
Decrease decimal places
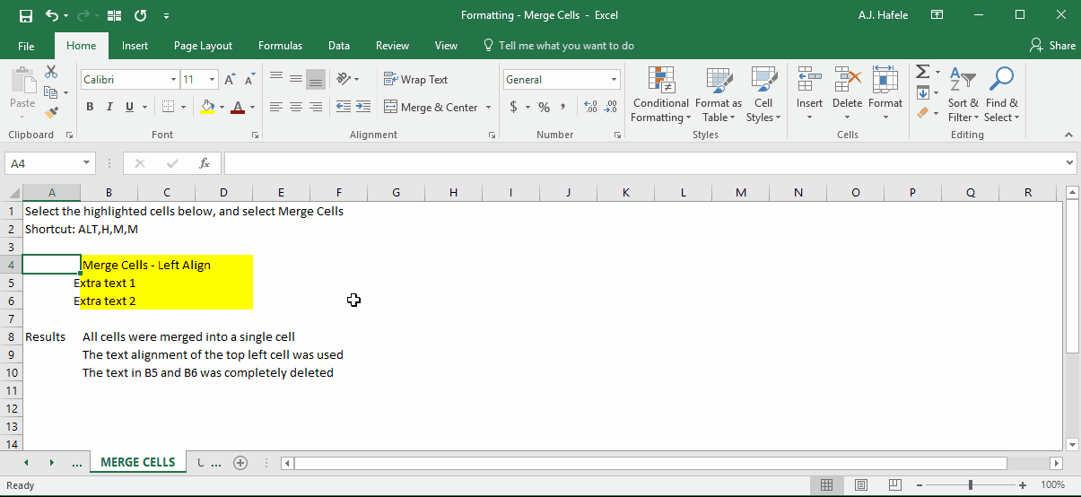pos(611,107)
